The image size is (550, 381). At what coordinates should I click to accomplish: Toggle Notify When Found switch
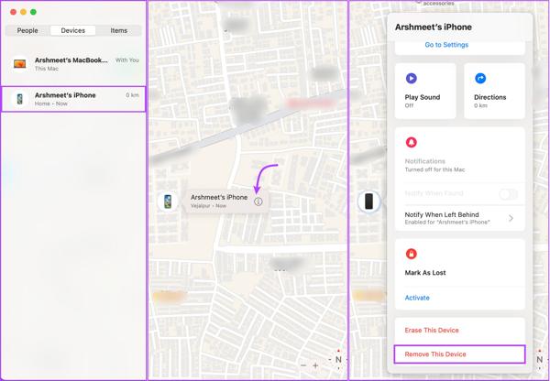point(508,193)
